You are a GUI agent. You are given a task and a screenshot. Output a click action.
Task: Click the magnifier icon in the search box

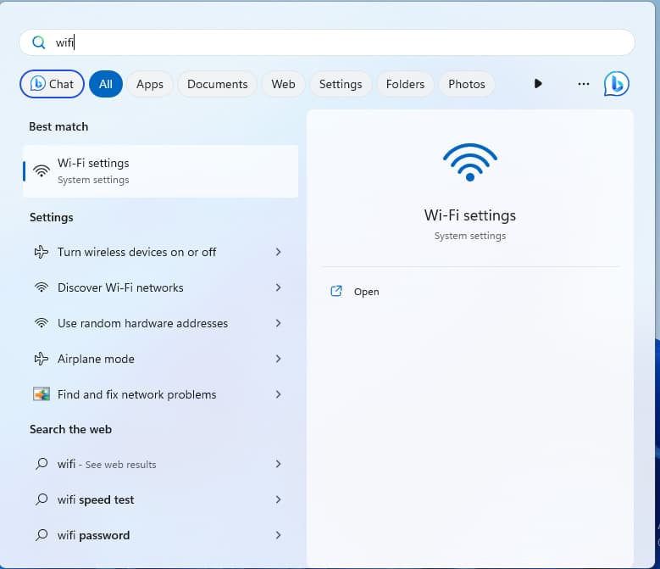39,42
